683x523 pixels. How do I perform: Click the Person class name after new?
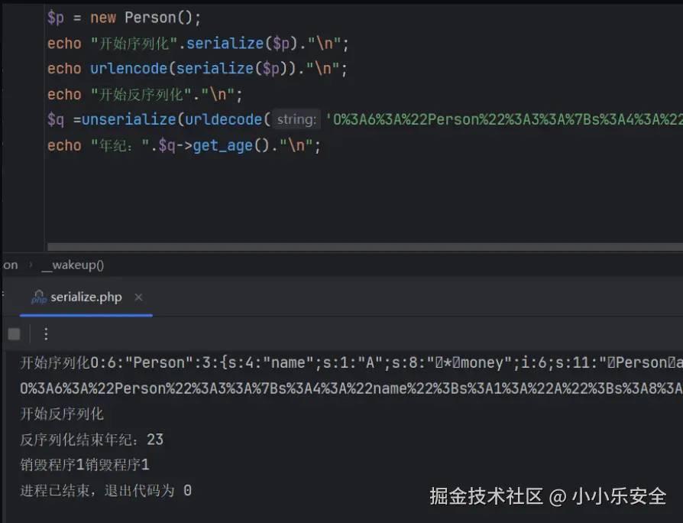pos(151,18)
